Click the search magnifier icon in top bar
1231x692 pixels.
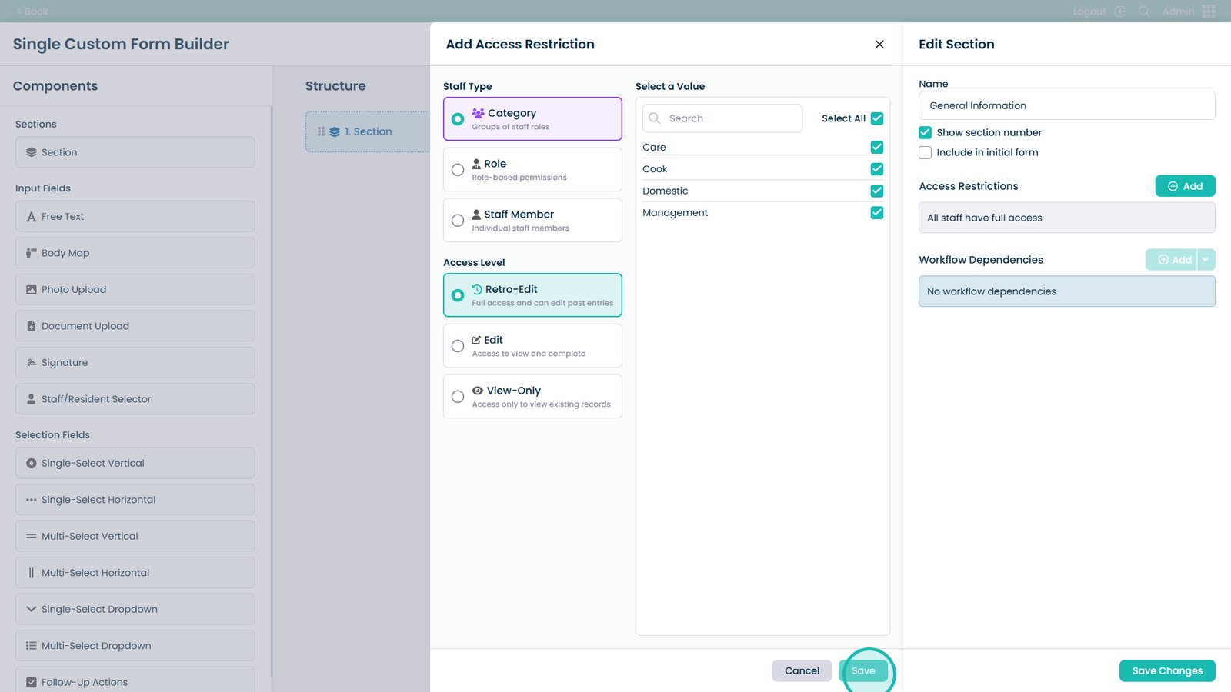pyautogui.click(x=1144, y=12)
